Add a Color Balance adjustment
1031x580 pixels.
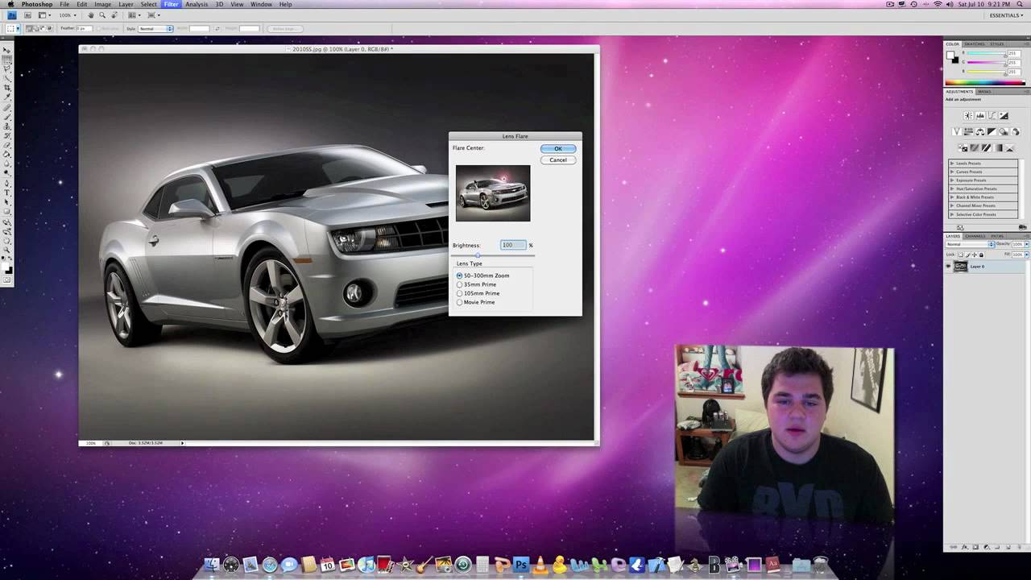[979, 131]
